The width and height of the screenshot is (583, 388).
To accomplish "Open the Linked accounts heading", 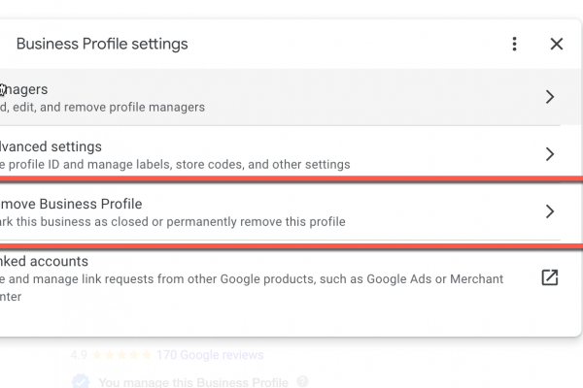I will tap(45, 261).
